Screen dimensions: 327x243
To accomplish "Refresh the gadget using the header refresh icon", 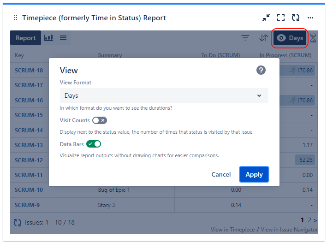I will tap(296, 18).
